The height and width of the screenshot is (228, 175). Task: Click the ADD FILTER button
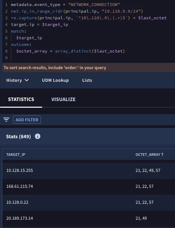tap(27, 120)
